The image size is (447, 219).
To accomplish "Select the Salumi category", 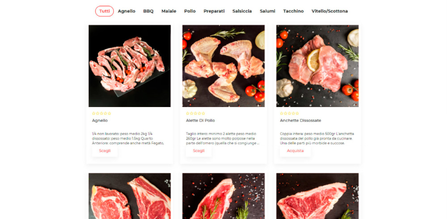I will pos(267,11).
